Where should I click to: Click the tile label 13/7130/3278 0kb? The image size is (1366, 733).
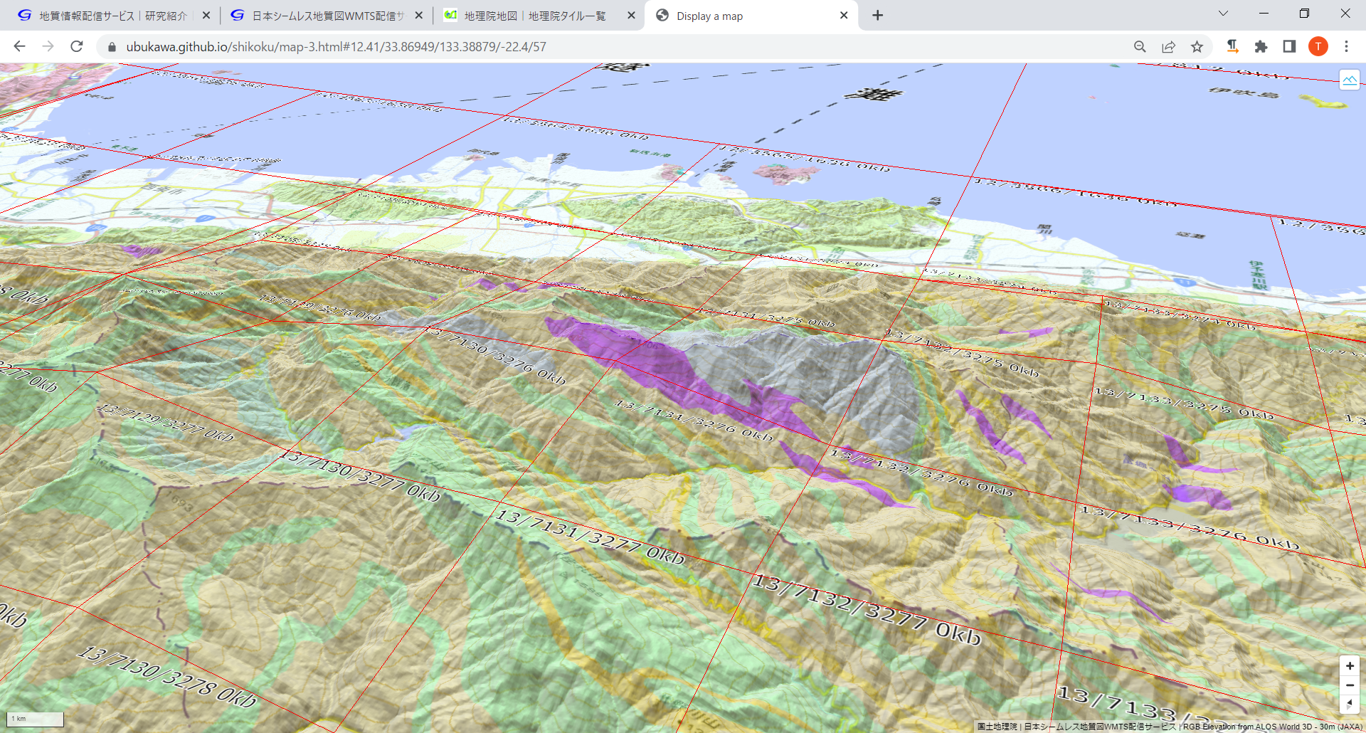coord(168,676)
